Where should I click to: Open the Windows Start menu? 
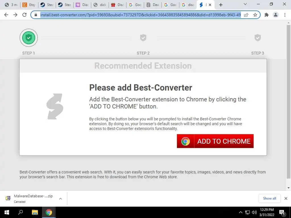[x=7, y=212]
